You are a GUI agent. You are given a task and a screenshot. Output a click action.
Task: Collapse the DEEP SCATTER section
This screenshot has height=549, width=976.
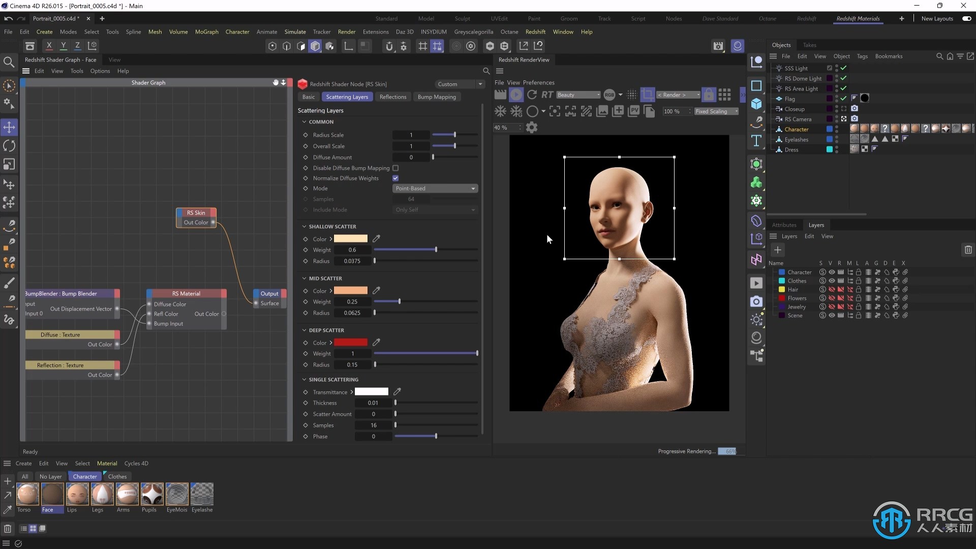tap(304, 330)
